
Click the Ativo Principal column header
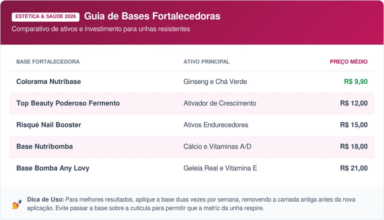pos(207,62)
